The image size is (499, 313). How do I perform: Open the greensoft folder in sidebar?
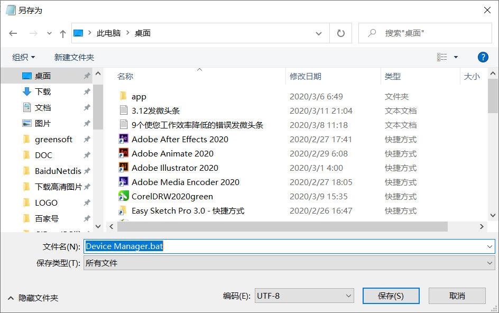53,140
